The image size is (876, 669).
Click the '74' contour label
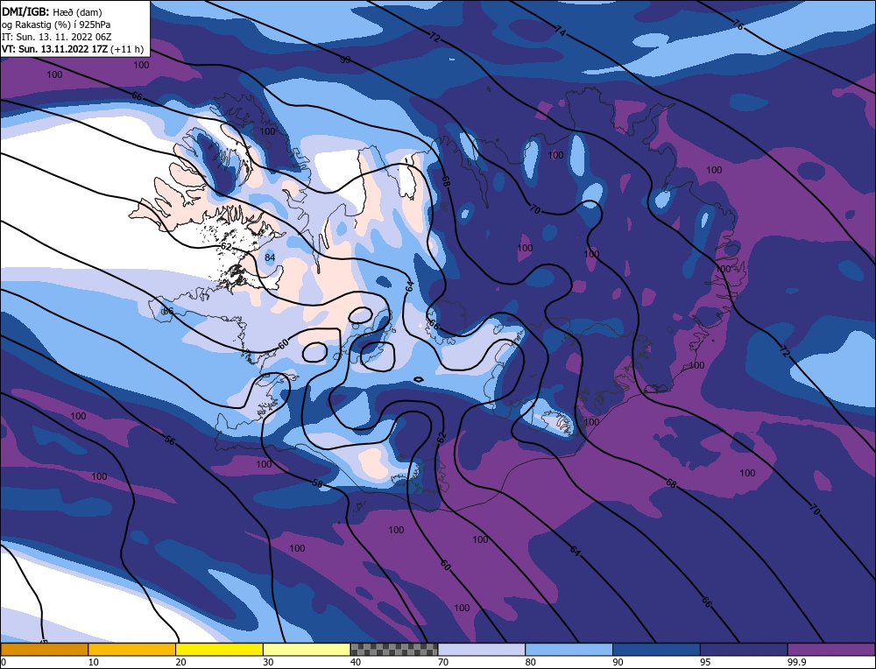561,32
